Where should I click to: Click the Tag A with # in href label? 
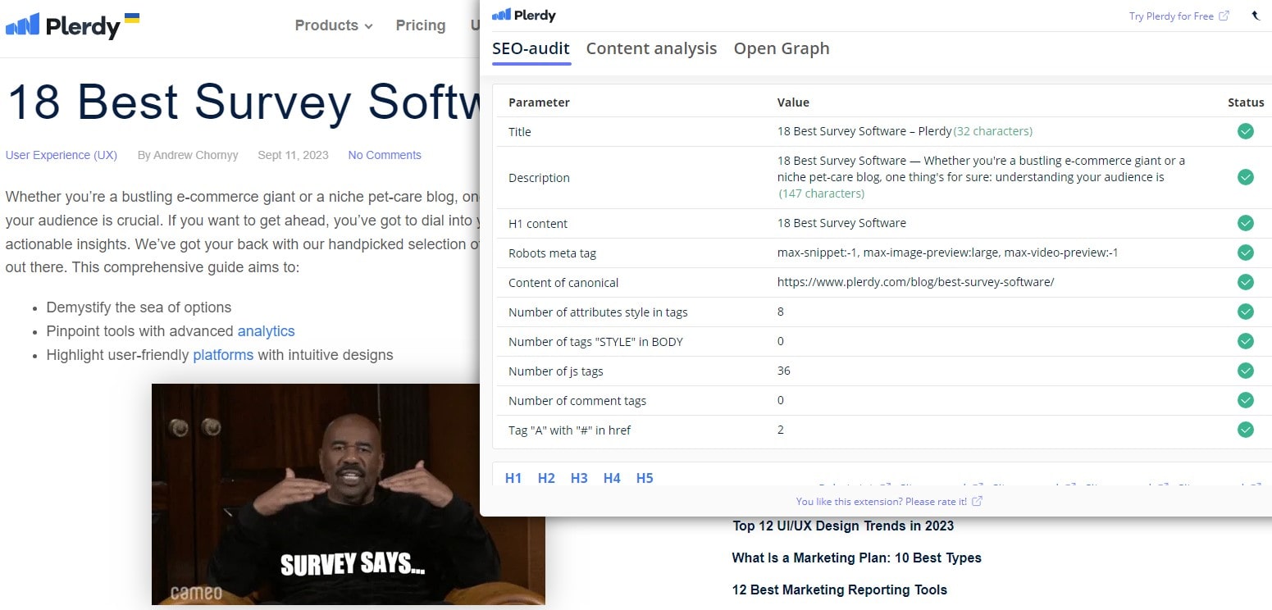click(569, 430)
